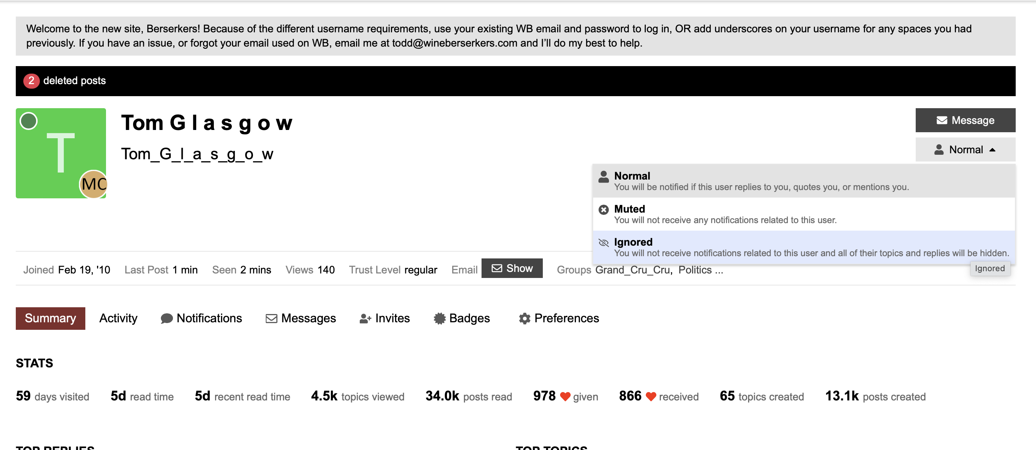Click the envelope icon on Message button

pyautogui.click(x=942, y=120)
